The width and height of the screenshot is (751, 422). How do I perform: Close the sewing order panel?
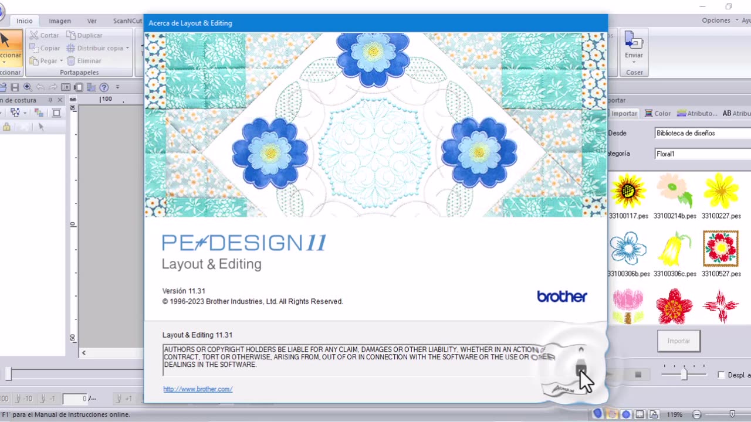click(x=60, y=100)
